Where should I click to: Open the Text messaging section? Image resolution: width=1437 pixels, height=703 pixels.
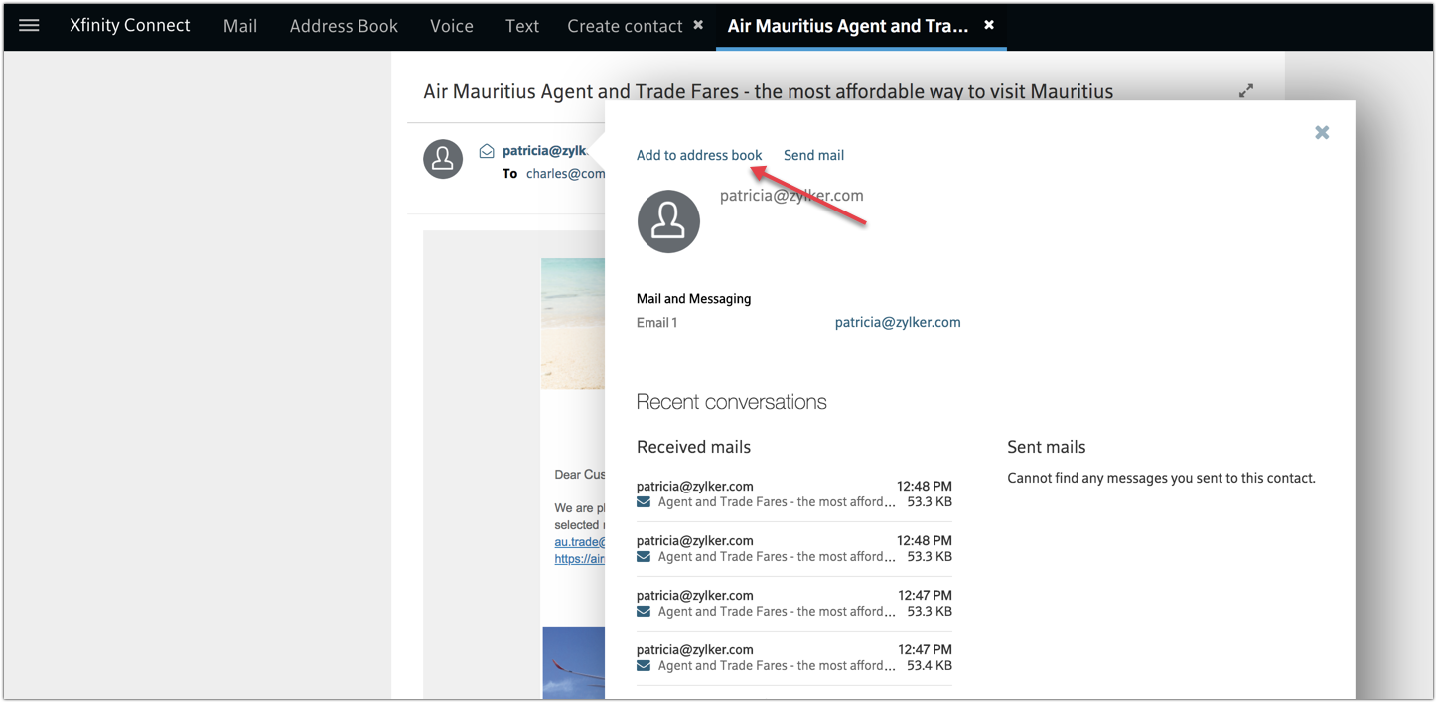point(522,26)
